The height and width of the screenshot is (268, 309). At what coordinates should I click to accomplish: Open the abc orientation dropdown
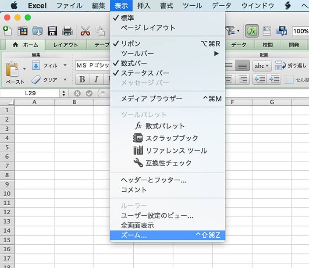(x=262, y=66)
